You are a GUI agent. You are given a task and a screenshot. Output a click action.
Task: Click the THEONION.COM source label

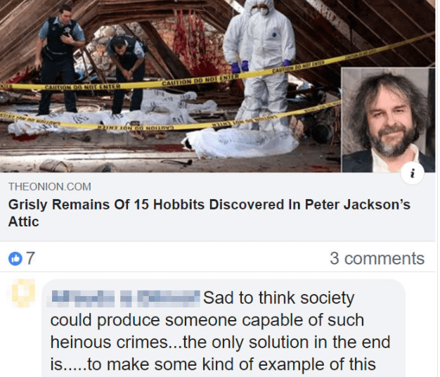pyautogui.click(x=50, y=186)
